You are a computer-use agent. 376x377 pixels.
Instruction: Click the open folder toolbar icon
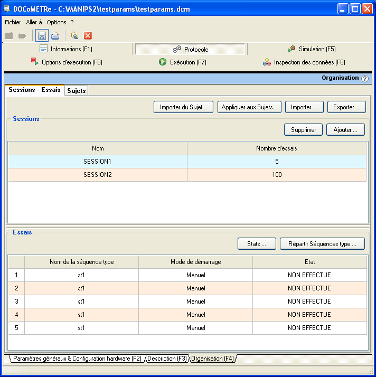point(22,36)
